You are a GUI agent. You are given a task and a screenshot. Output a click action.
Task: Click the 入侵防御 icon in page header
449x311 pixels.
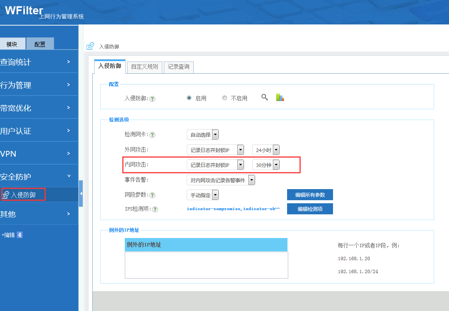90,46
